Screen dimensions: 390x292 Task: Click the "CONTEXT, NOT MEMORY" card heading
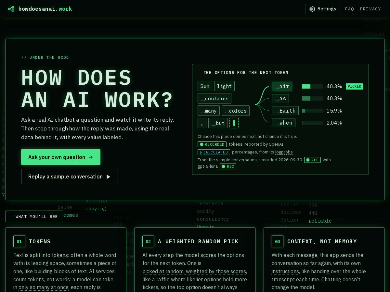pyautogui.click(x=322, y=241)
